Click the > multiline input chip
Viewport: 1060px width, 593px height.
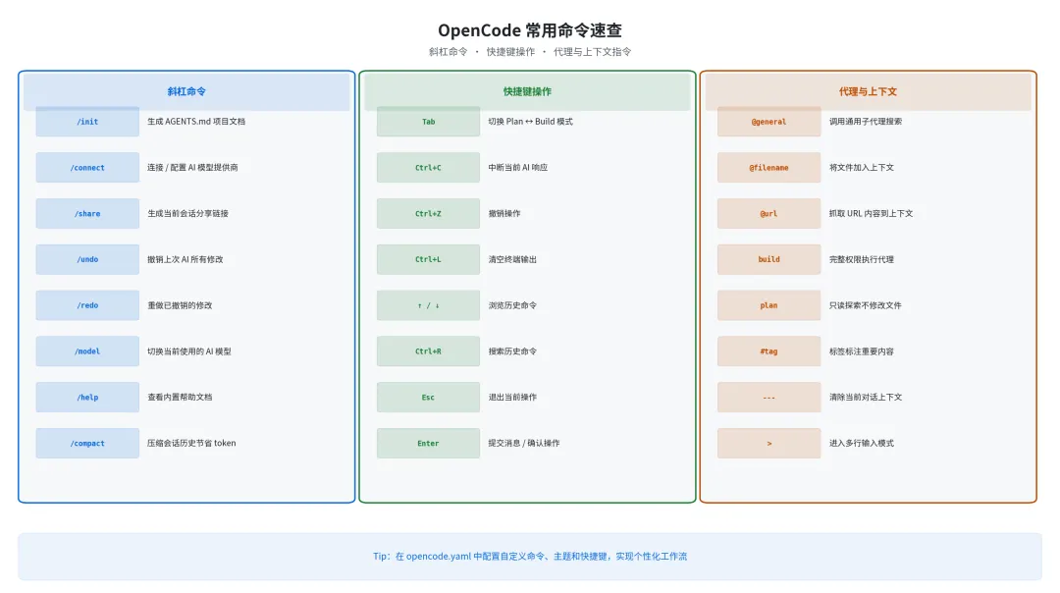click(x=768, y=444)
